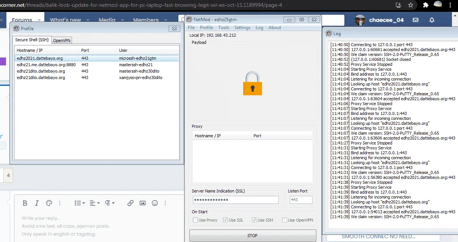This screenshot has width=458, height=242.
Task: Open chaecee_04 username link
Action: pos(386,20)
